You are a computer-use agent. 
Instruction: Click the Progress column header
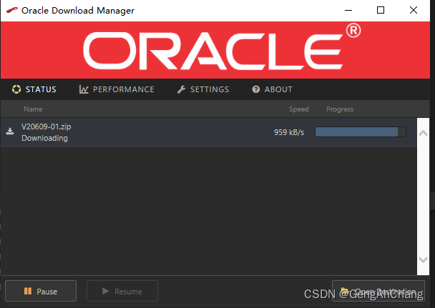point(340,109)
